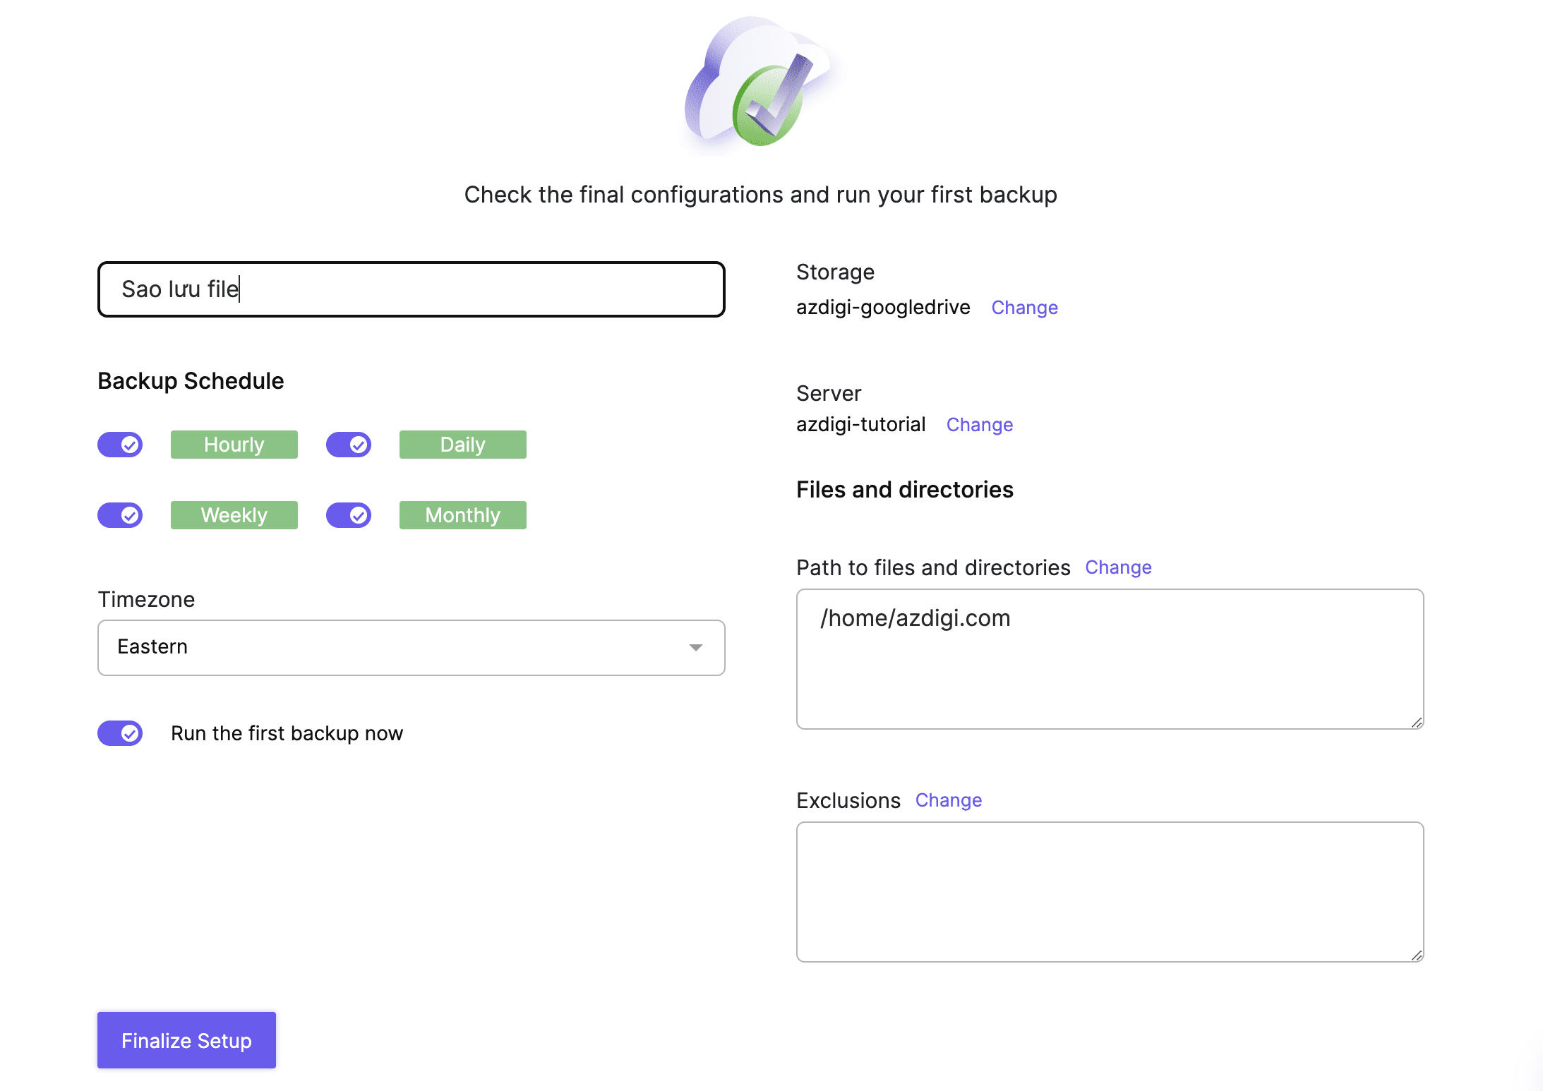Image resolution: width=1543 pixels, height=1091 pixels.
Task: Click Change next to path to files
Action: 1118,567
